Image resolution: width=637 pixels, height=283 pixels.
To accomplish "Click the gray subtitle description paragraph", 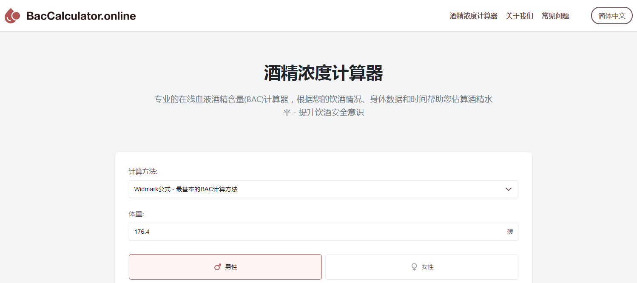I will (323, 99).
